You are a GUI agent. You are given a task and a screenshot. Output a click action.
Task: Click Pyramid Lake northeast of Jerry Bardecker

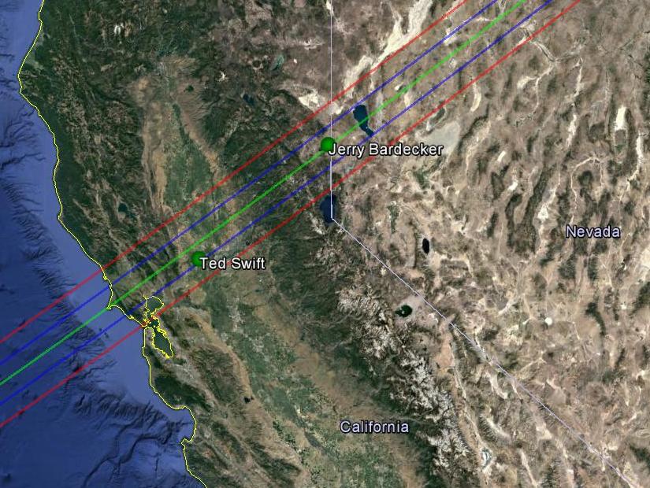tap(362, 119)
